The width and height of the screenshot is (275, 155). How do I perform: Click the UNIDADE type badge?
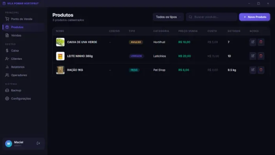[x=136, y=56]
